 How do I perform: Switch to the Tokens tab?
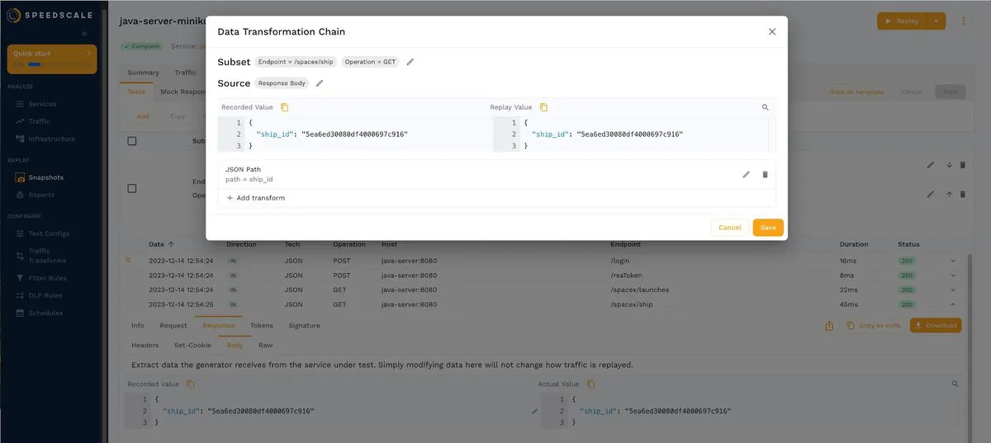[x=261, y=326]
